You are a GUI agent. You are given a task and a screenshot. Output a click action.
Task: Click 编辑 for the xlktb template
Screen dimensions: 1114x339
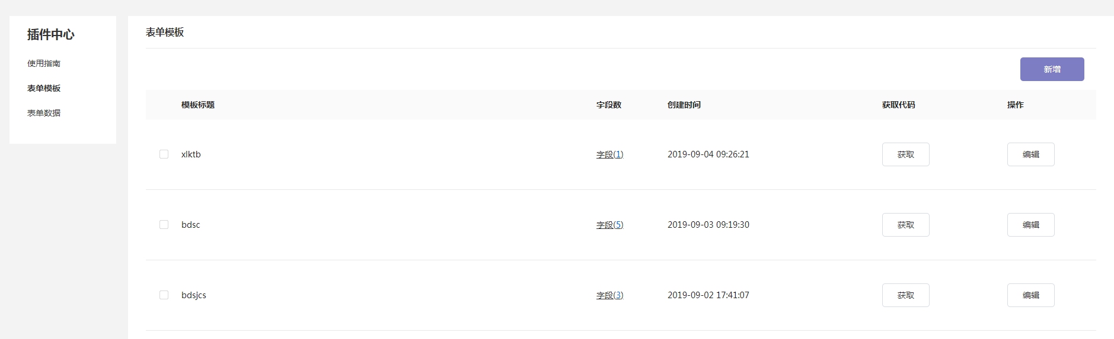pos(1030,154)
